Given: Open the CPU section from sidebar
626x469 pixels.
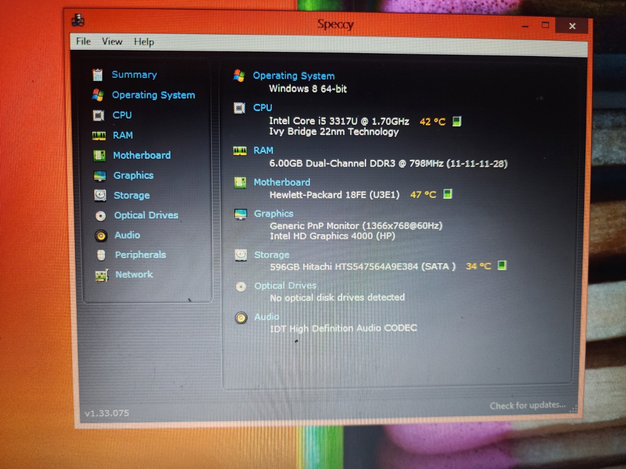Looking at the screenshot, I should pos(122,115).
